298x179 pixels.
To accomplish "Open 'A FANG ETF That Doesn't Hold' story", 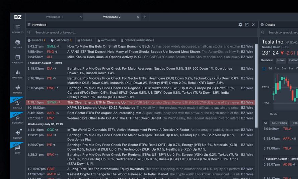I will click(x=134, y=52).
